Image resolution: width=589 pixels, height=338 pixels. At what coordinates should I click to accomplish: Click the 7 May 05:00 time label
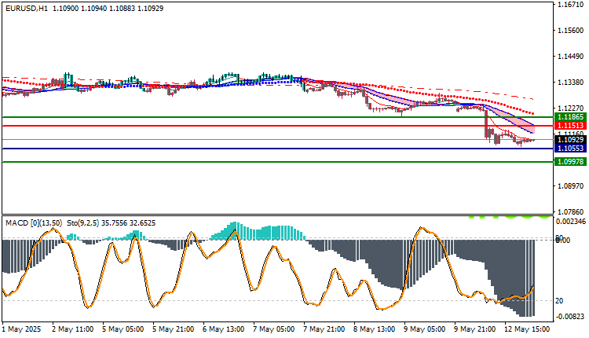274,329
